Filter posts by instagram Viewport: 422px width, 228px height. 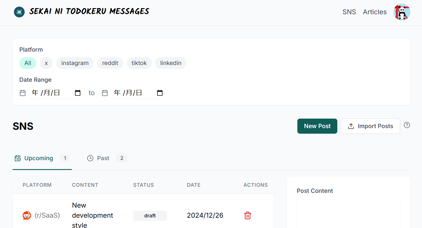(75, 63)
